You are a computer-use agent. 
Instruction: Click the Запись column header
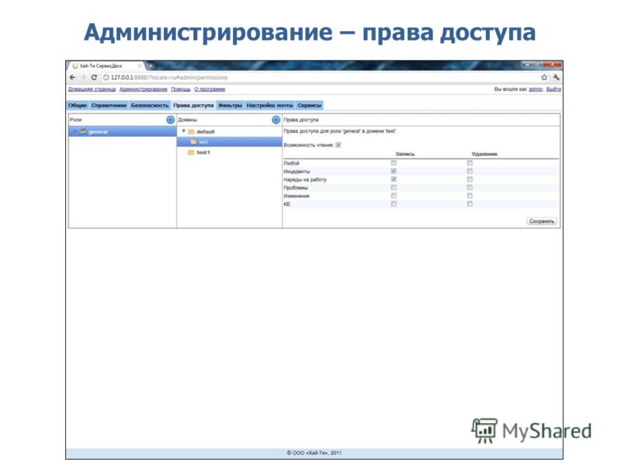(x=405, y=154)
